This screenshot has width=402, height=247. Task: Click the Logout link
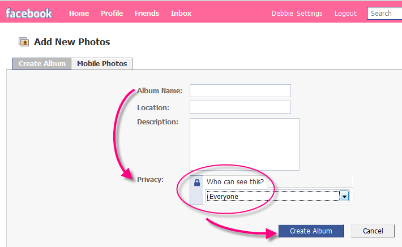[x=345, y=13]
